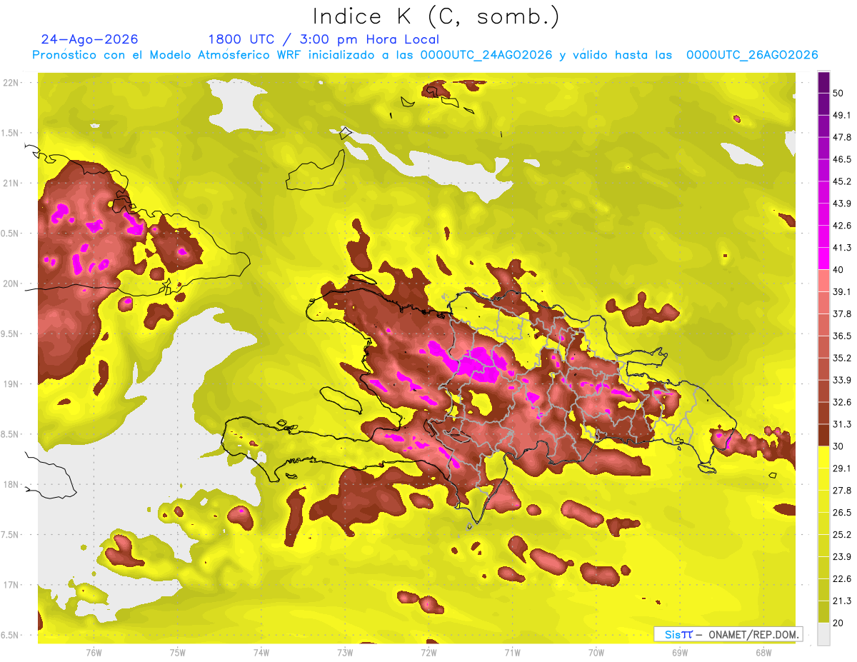Click the colorbar value 41.3

click(842, 248)
